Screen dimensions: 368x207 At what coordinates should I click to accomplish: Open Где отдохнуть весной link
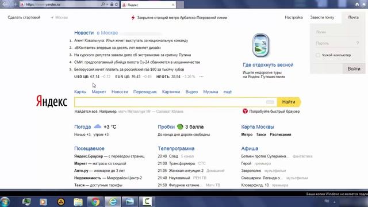[x=268, y=65]
